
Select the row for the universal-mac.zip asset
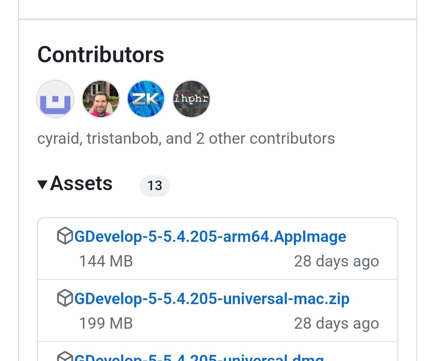(218, 310)
